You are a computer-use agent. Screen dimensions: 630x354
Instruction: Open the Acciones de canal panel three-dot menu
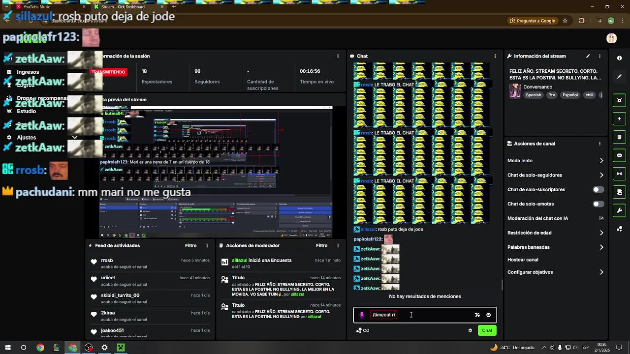click(x=599, y=144)
